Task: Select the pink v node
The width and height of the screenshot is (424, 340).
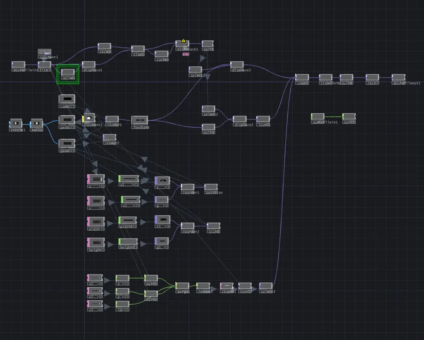Action: tap(96, 201)
